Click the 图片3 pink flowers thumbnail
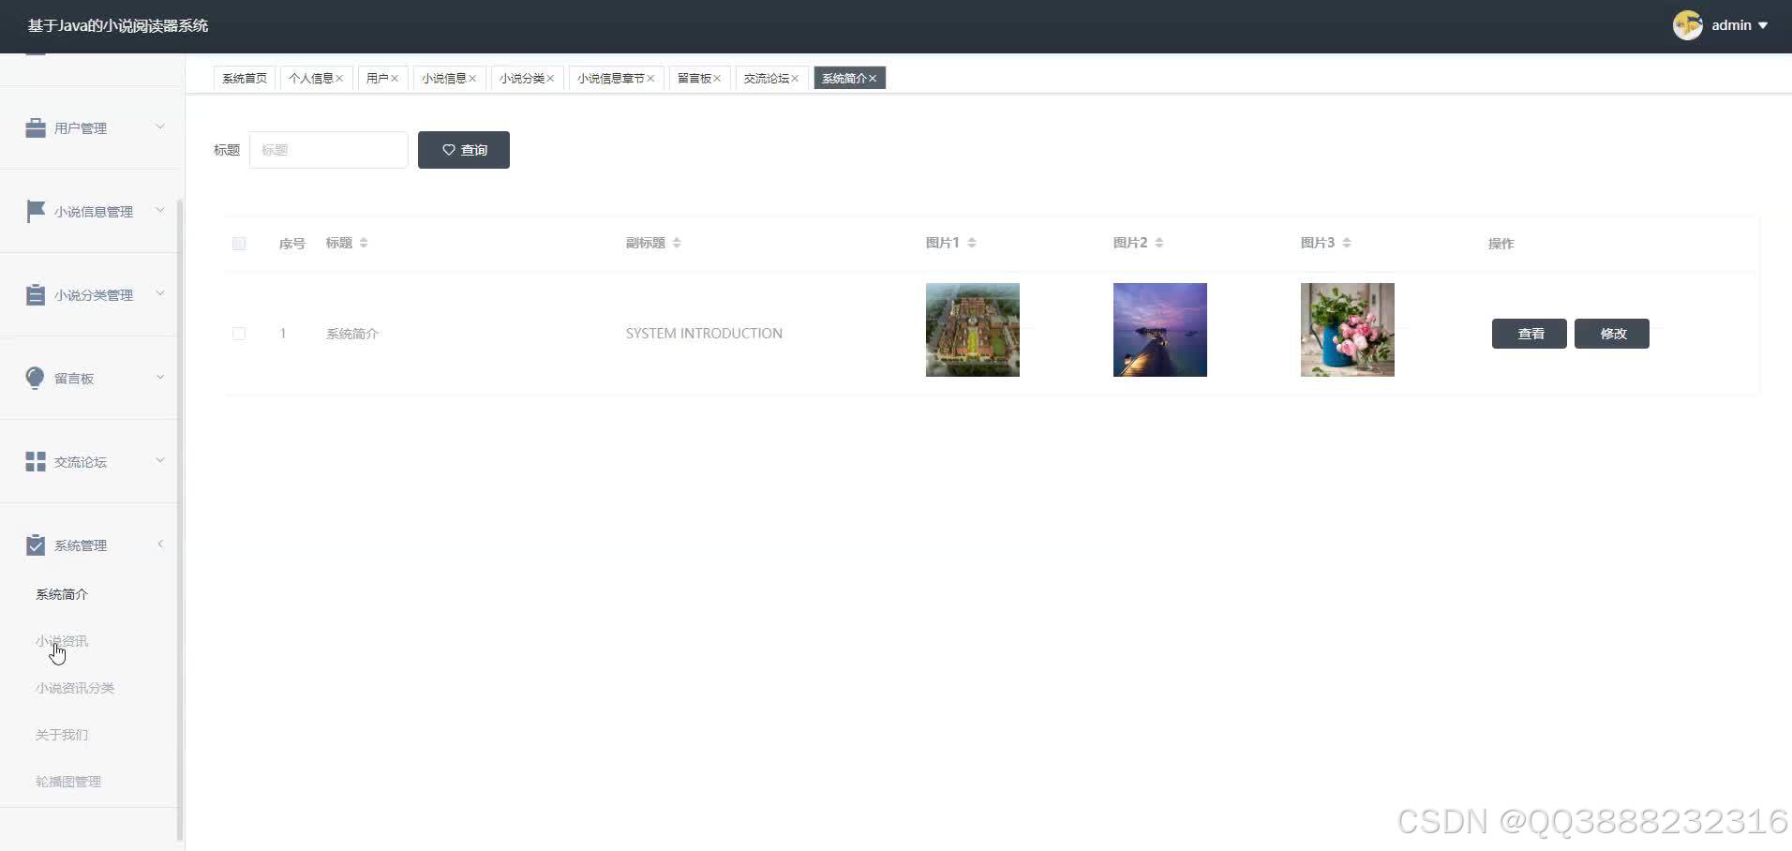Viewport: 1792px width, 851px height. click(x=1348, y=330)
